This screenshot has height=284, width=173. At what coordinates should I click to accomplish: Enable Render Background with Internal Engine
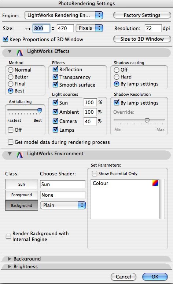[x=8, y=236]
